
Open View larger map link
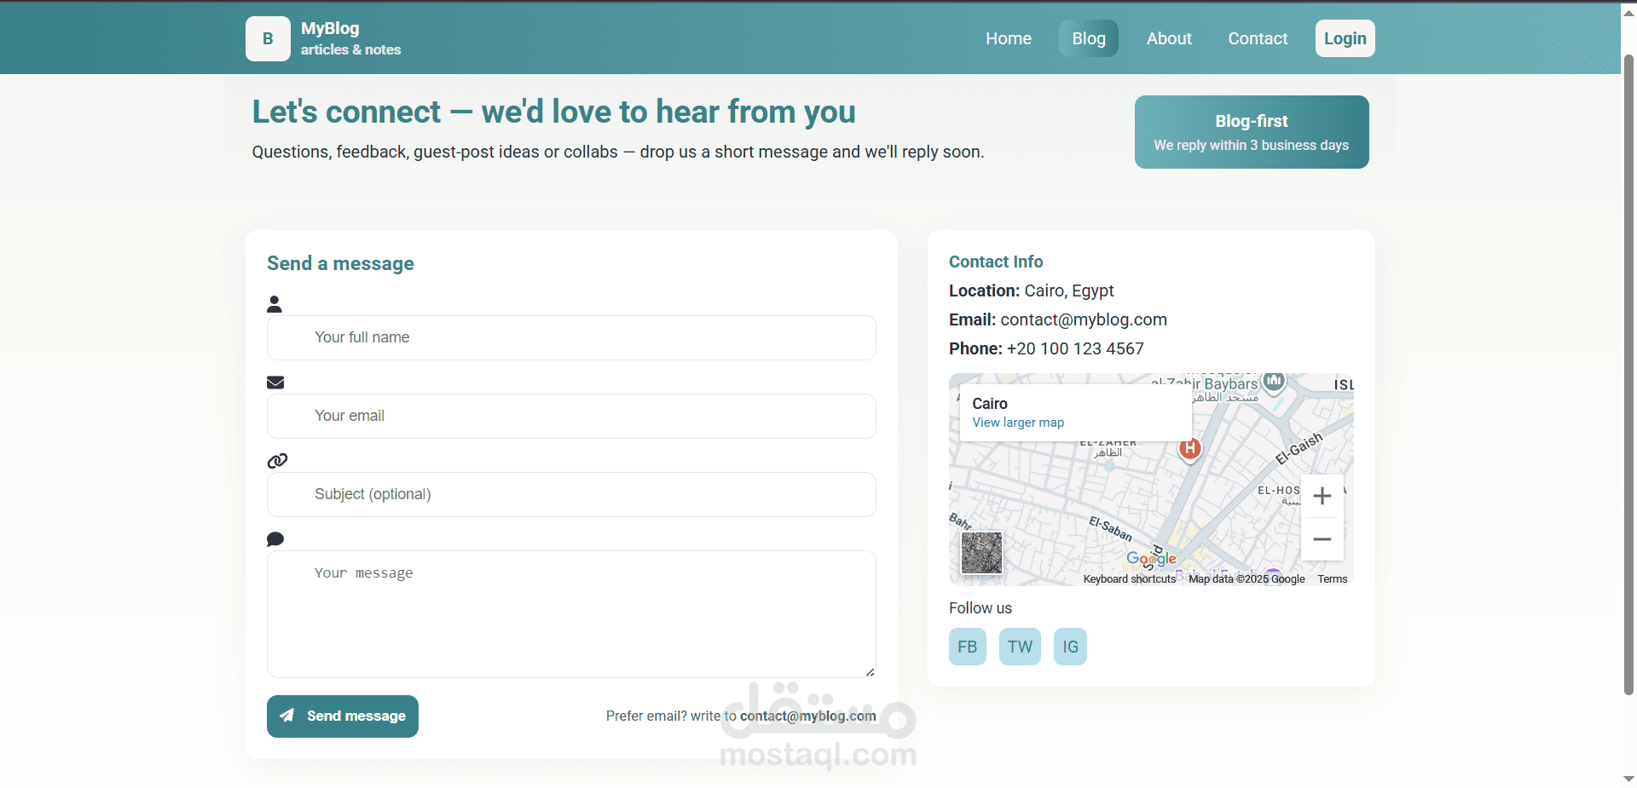1018,423
